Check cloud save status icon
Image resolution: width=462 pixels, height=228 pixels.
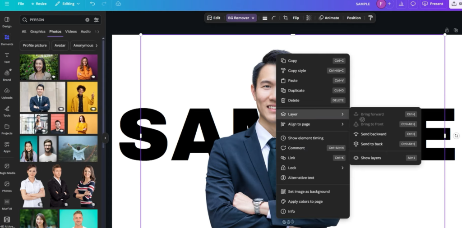click(x=118, y=4)
